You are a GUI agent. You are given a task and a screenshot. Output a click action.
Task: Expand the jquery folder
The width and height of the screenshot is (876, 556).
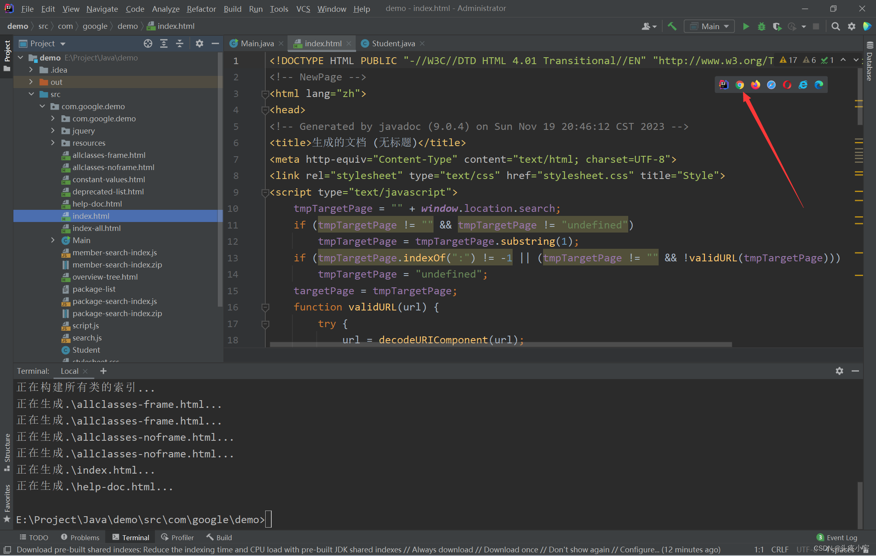tap(53, 131)
